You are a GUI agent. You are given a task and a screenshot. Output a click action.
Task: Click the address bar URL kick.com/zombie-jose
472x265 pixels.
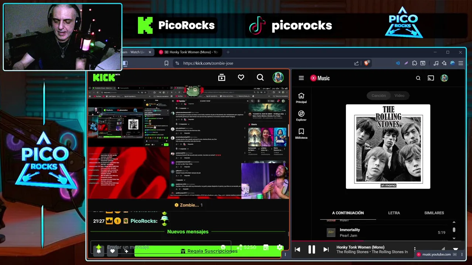[208, 63]
